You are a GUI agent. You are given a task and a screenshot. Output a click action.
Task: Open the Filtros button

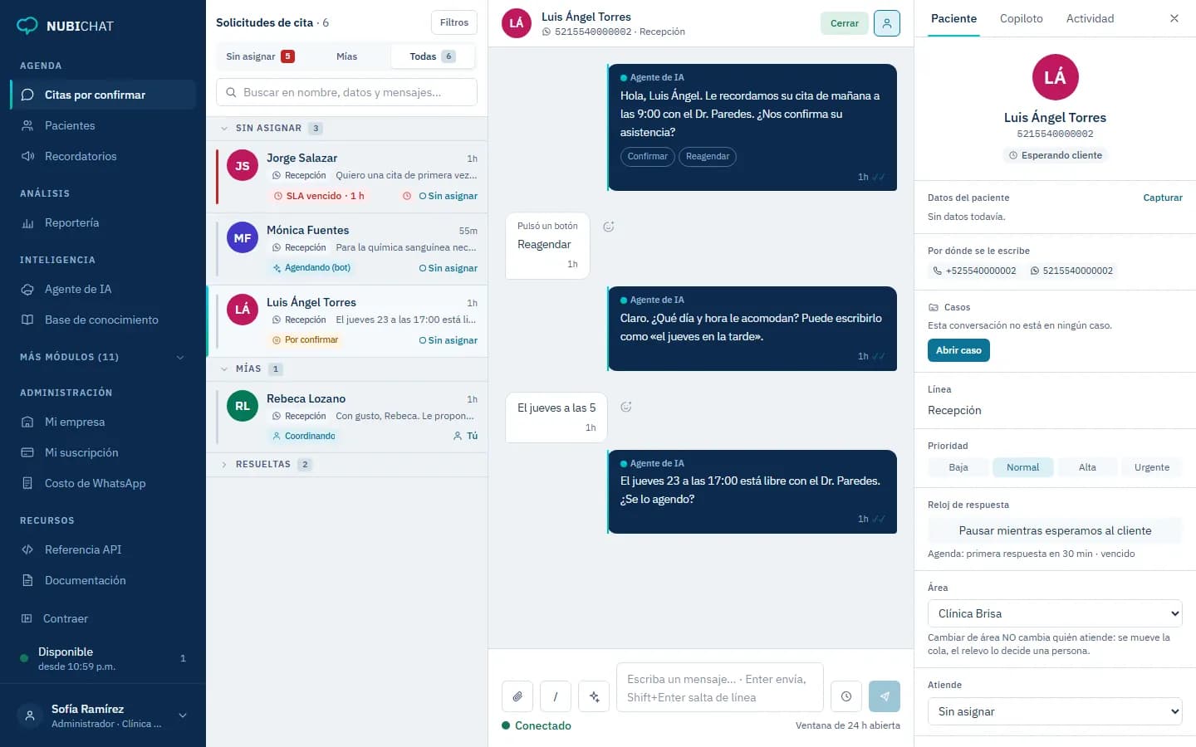tap(454, 22)
